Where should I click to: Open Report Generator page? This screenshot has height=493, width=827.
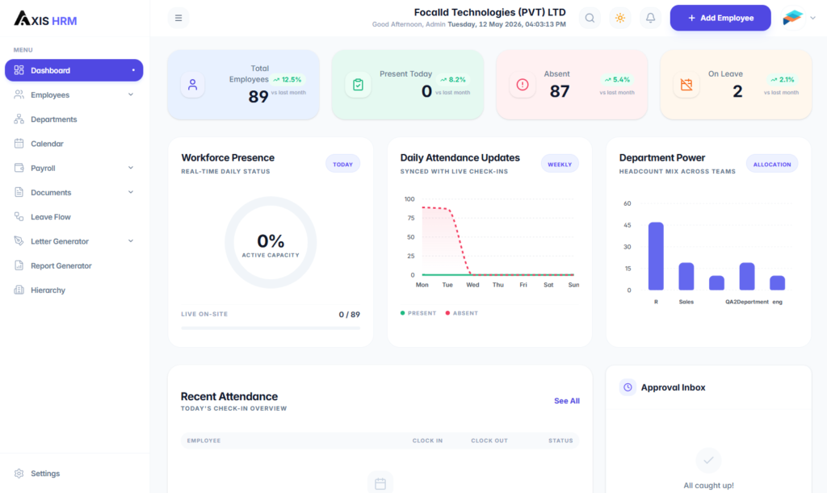73,265
